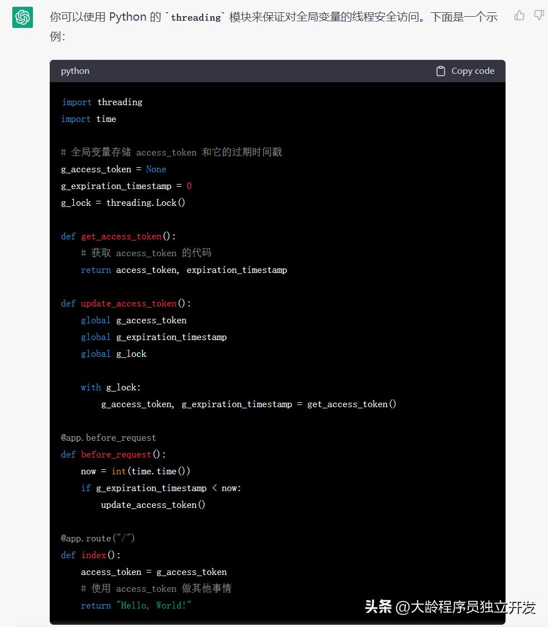
Task: Click the @app.route("/") decorator line
Action: [x=97, y=538]
